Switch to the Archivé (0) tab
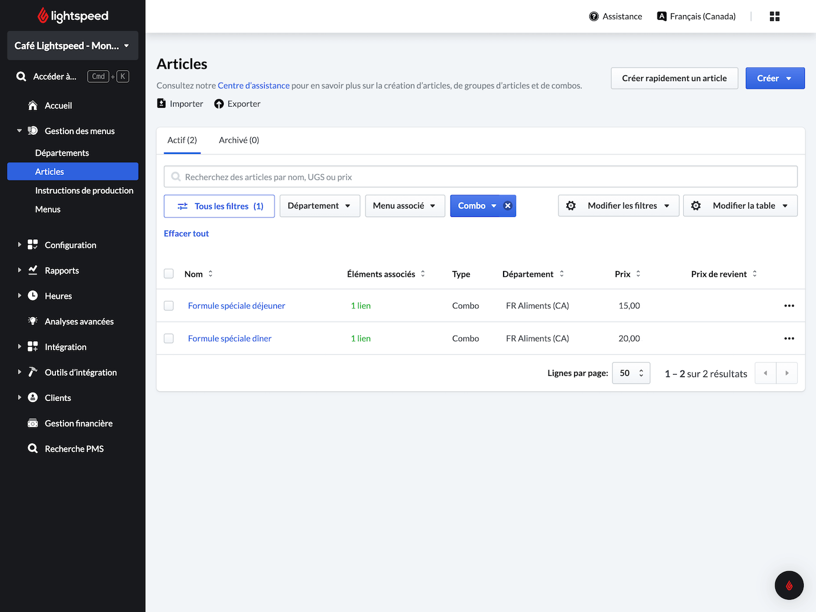The height and width of the screenshot is (612, 816). tap(239, 140)
